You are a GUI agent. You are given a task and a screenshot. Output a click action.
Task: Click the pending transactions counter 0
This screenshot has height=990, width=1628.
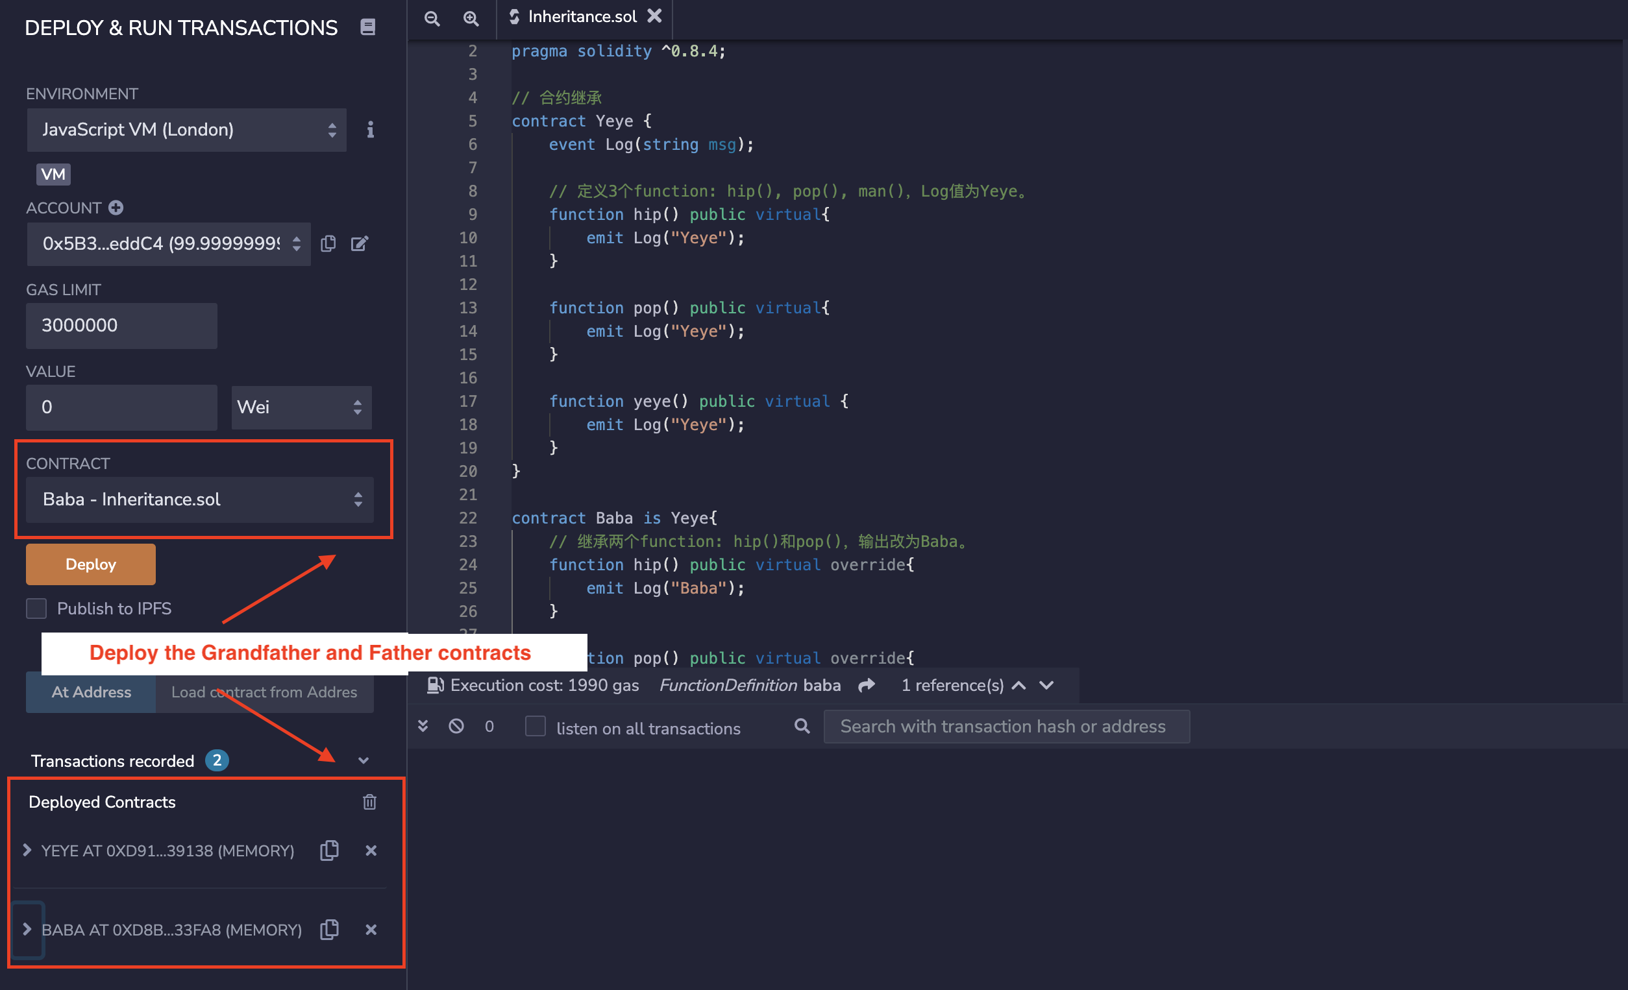[x=489, y=727]
